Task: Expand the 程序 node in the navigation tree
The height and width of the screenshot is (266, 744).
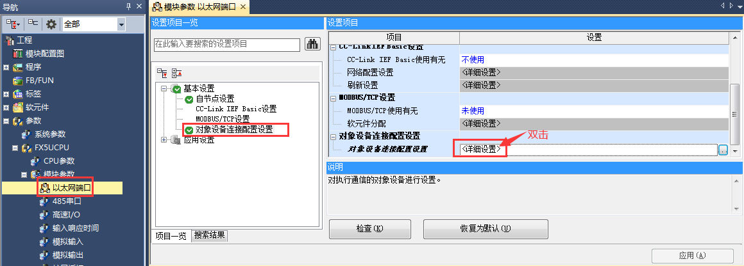Action: tap(6, 67)
